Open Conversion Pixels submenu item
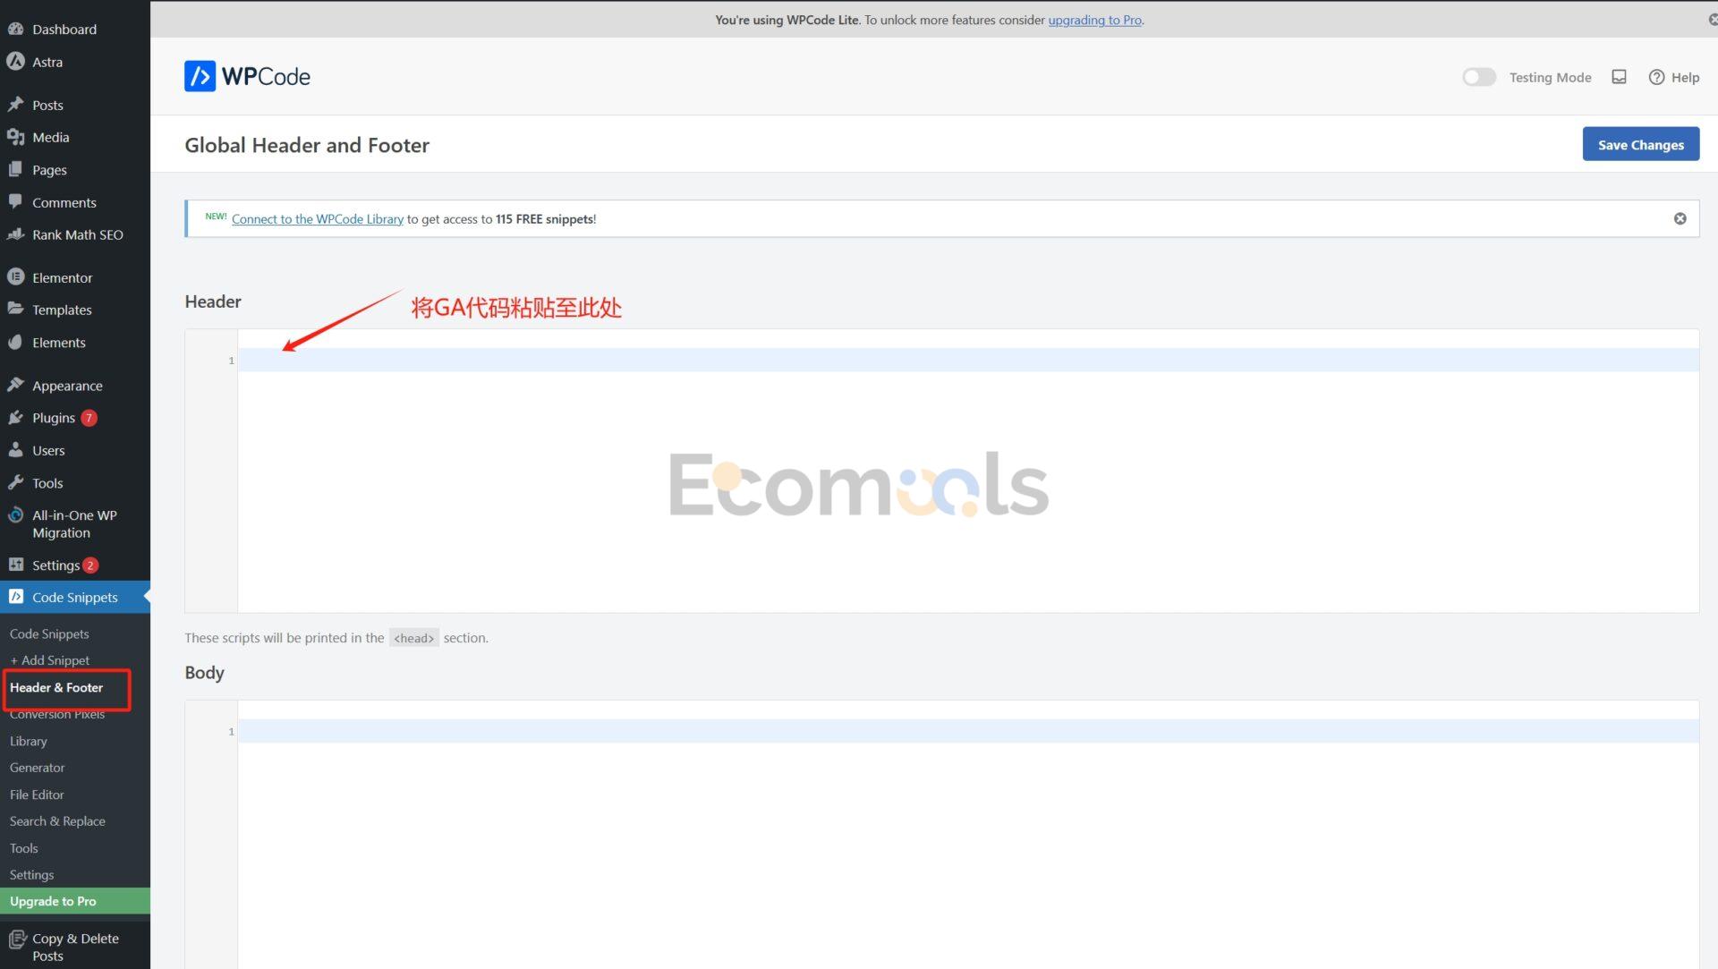 pyautogui.click(x=57, y=714)
